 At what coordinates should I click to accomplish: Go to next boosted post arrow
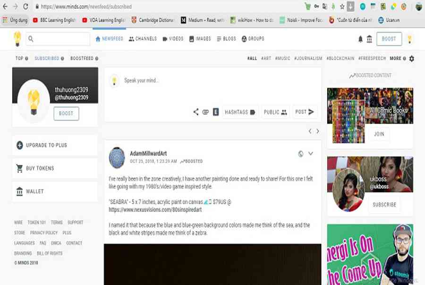[318, 131]
